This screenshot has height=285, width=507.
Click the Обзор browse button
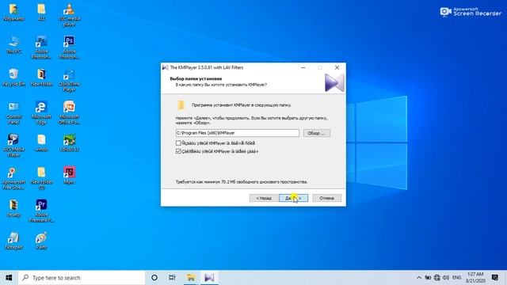317,133
